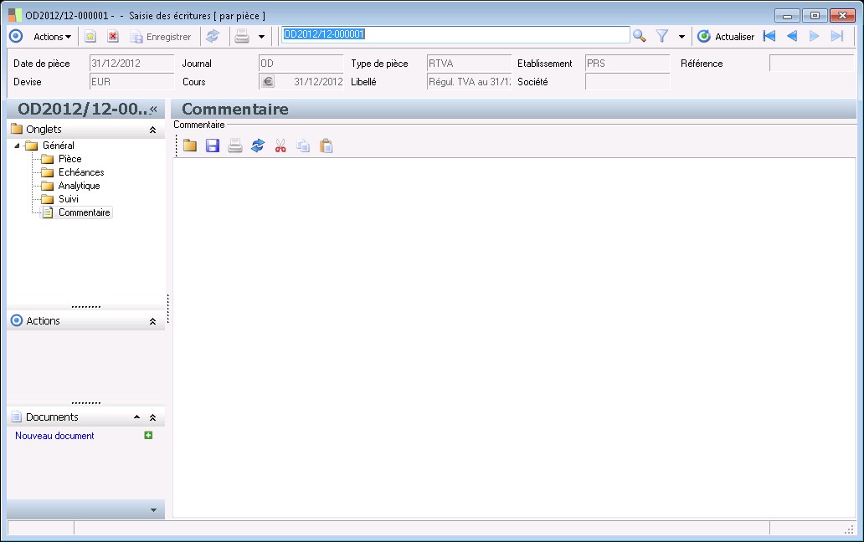Go to the first record

click(769, 36)
